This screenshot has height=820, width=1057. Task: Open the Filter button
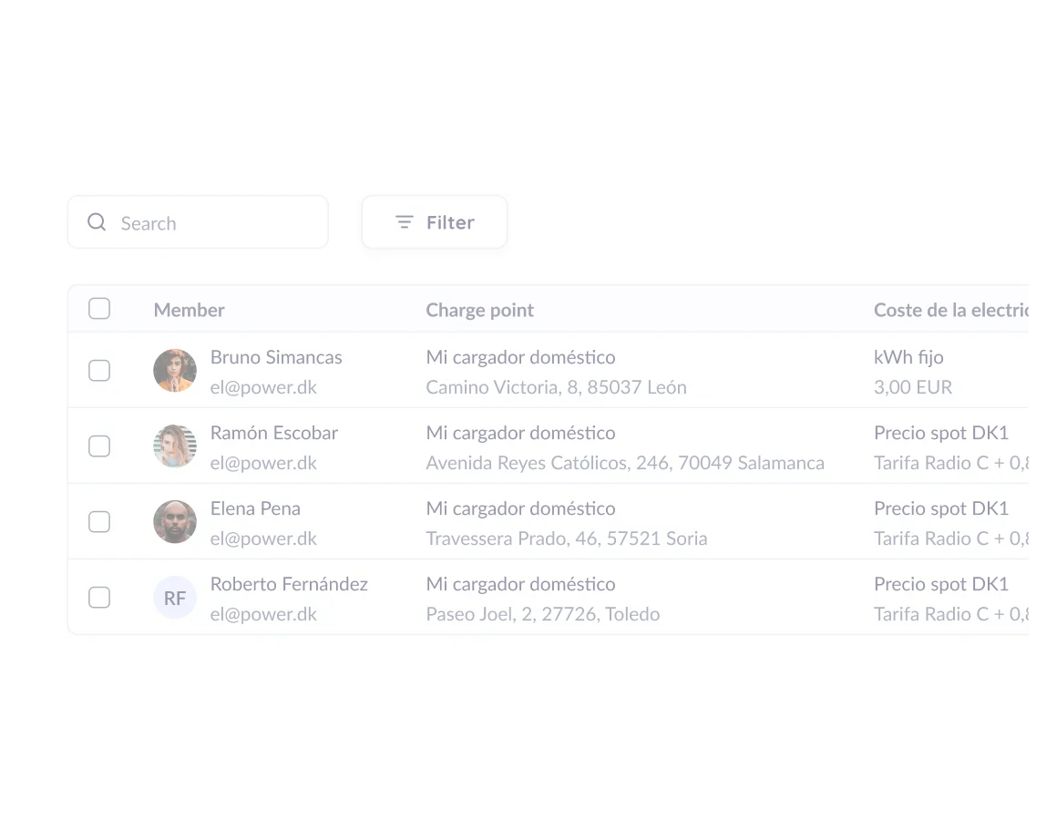[434, 221]
